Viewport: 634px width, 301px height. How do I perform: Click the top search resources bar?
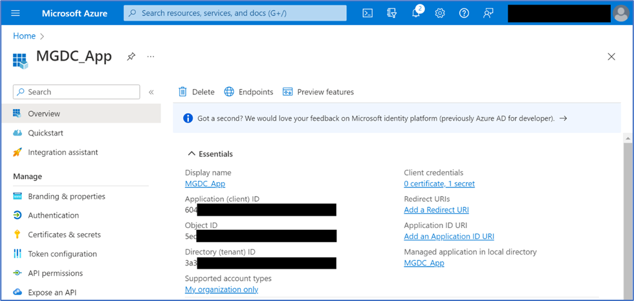pos(235,13)
